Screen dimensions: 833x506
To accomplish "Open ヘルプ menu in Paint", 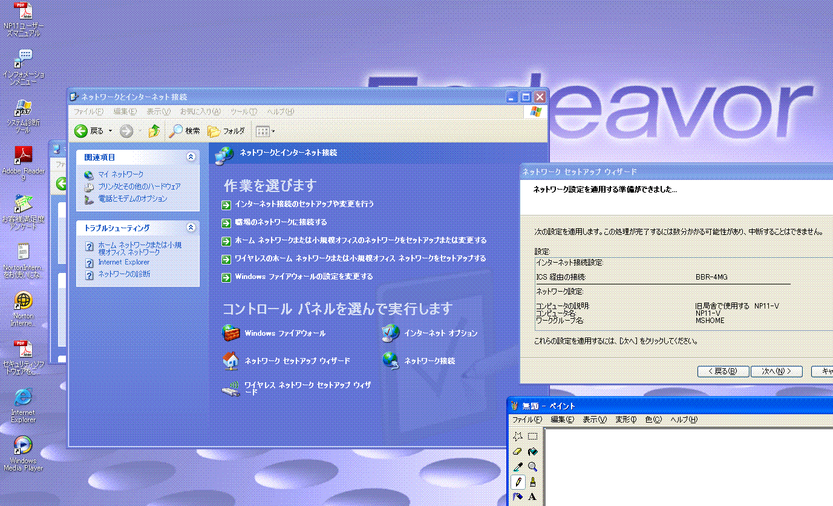I will pyautogui.click(x=684, y=420).
